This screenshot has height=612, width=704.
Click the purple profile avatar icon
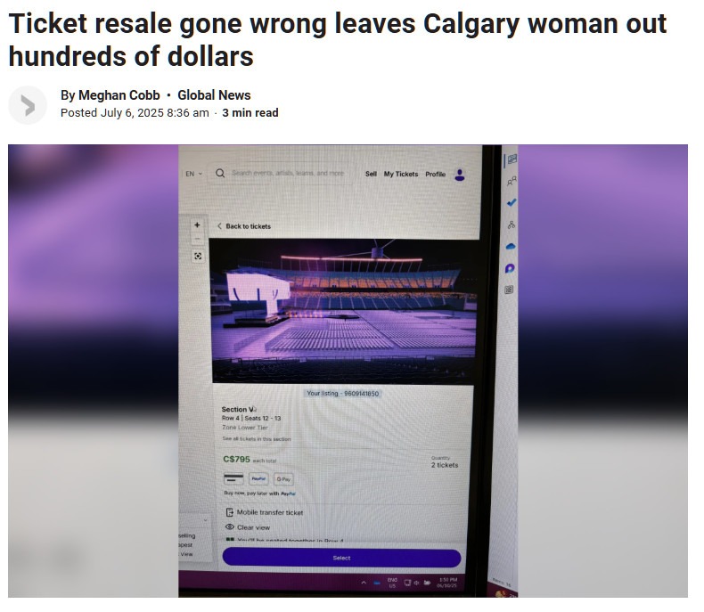(x=459, y=175)
